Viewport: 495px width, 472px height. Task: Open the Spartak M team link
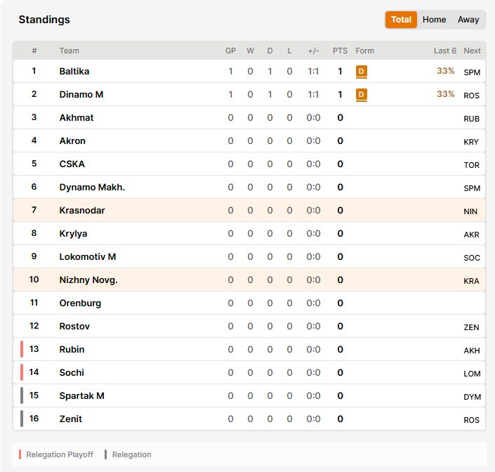(x=81, y=396)
